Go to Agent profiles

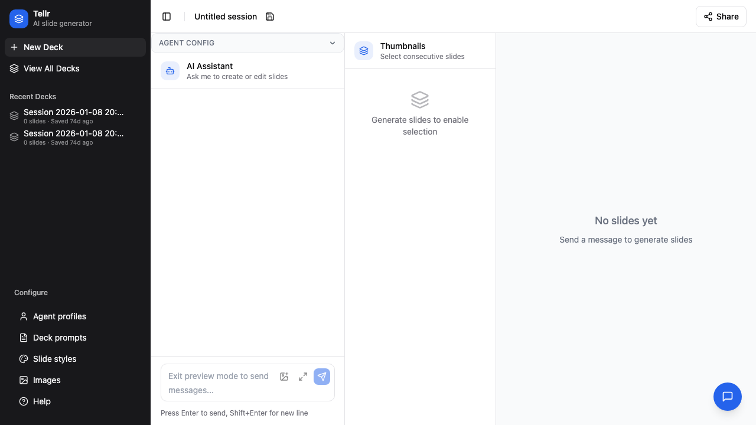tap(59, 316)
